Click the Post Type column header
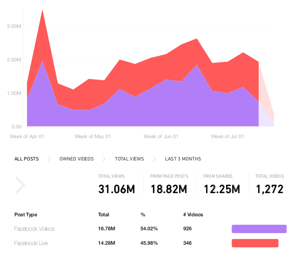 point(26,215)
